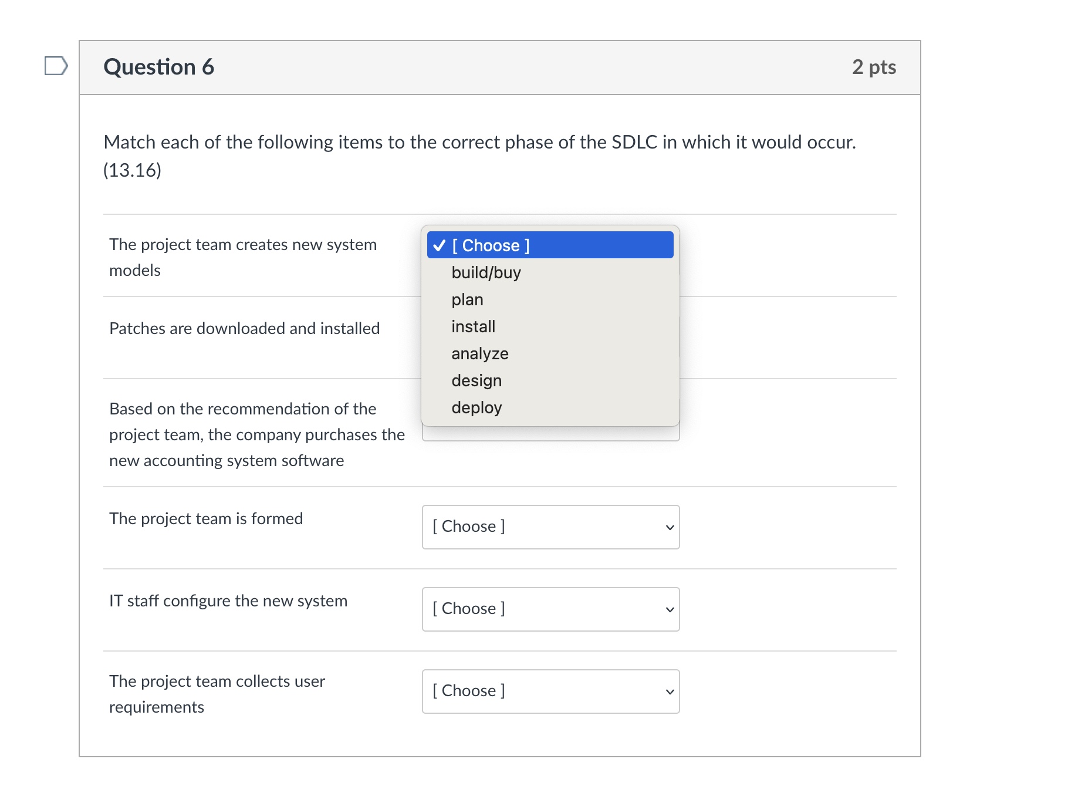
Task: Click the chevron arrow on the 'IT staff configure' dropdown
Action: [x=670, y=610]
